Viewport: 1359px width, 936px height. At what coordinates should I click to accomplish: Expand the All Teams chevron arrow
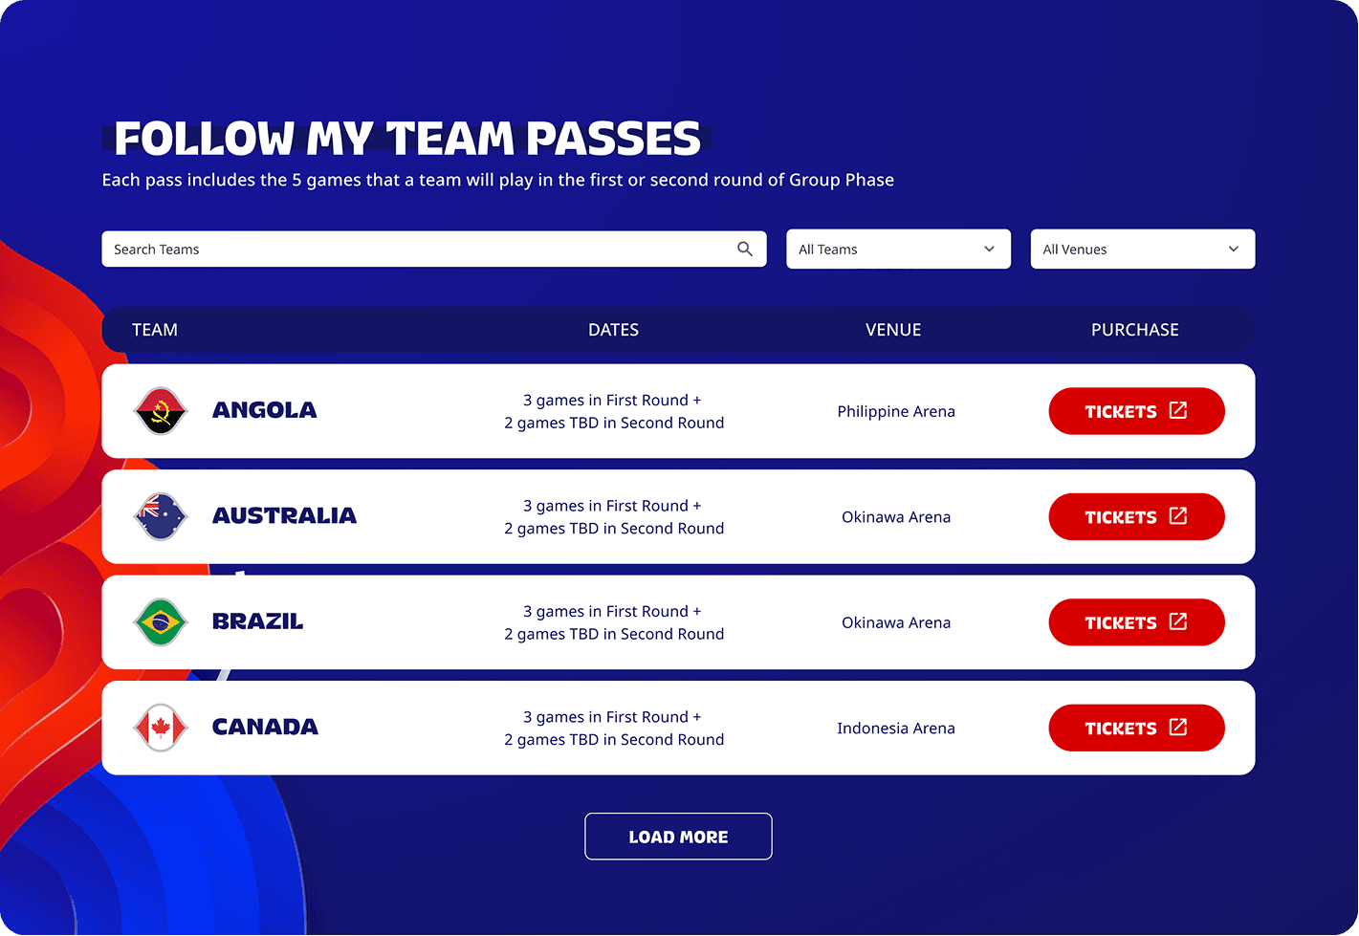tap(989, 249)
